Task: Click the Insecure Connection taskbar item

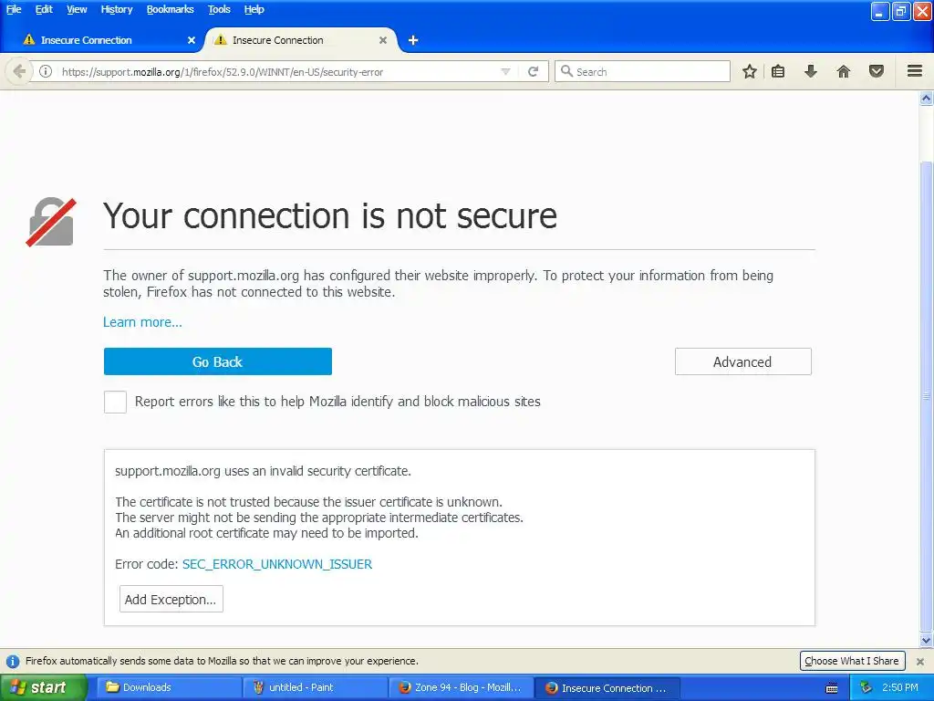Action: (607, 688)
